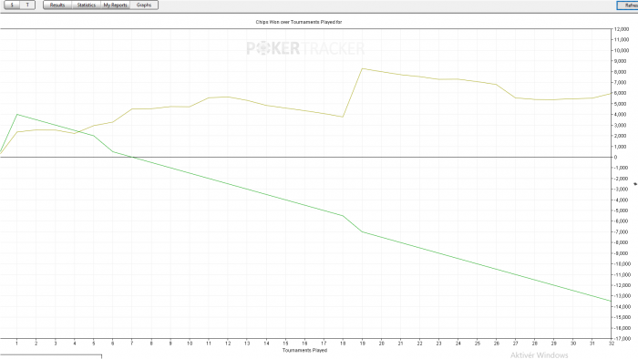
Task: Click the TRACKER watermark text
Action: point(334,49)
